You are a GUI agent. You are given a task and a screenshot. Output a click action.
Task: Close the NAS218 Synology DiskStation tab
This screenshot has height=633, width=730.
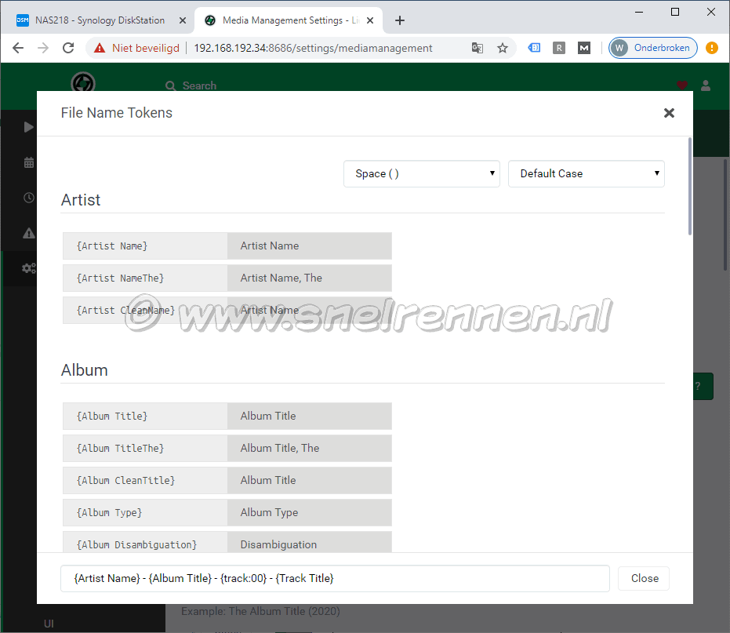coord(183,20)
